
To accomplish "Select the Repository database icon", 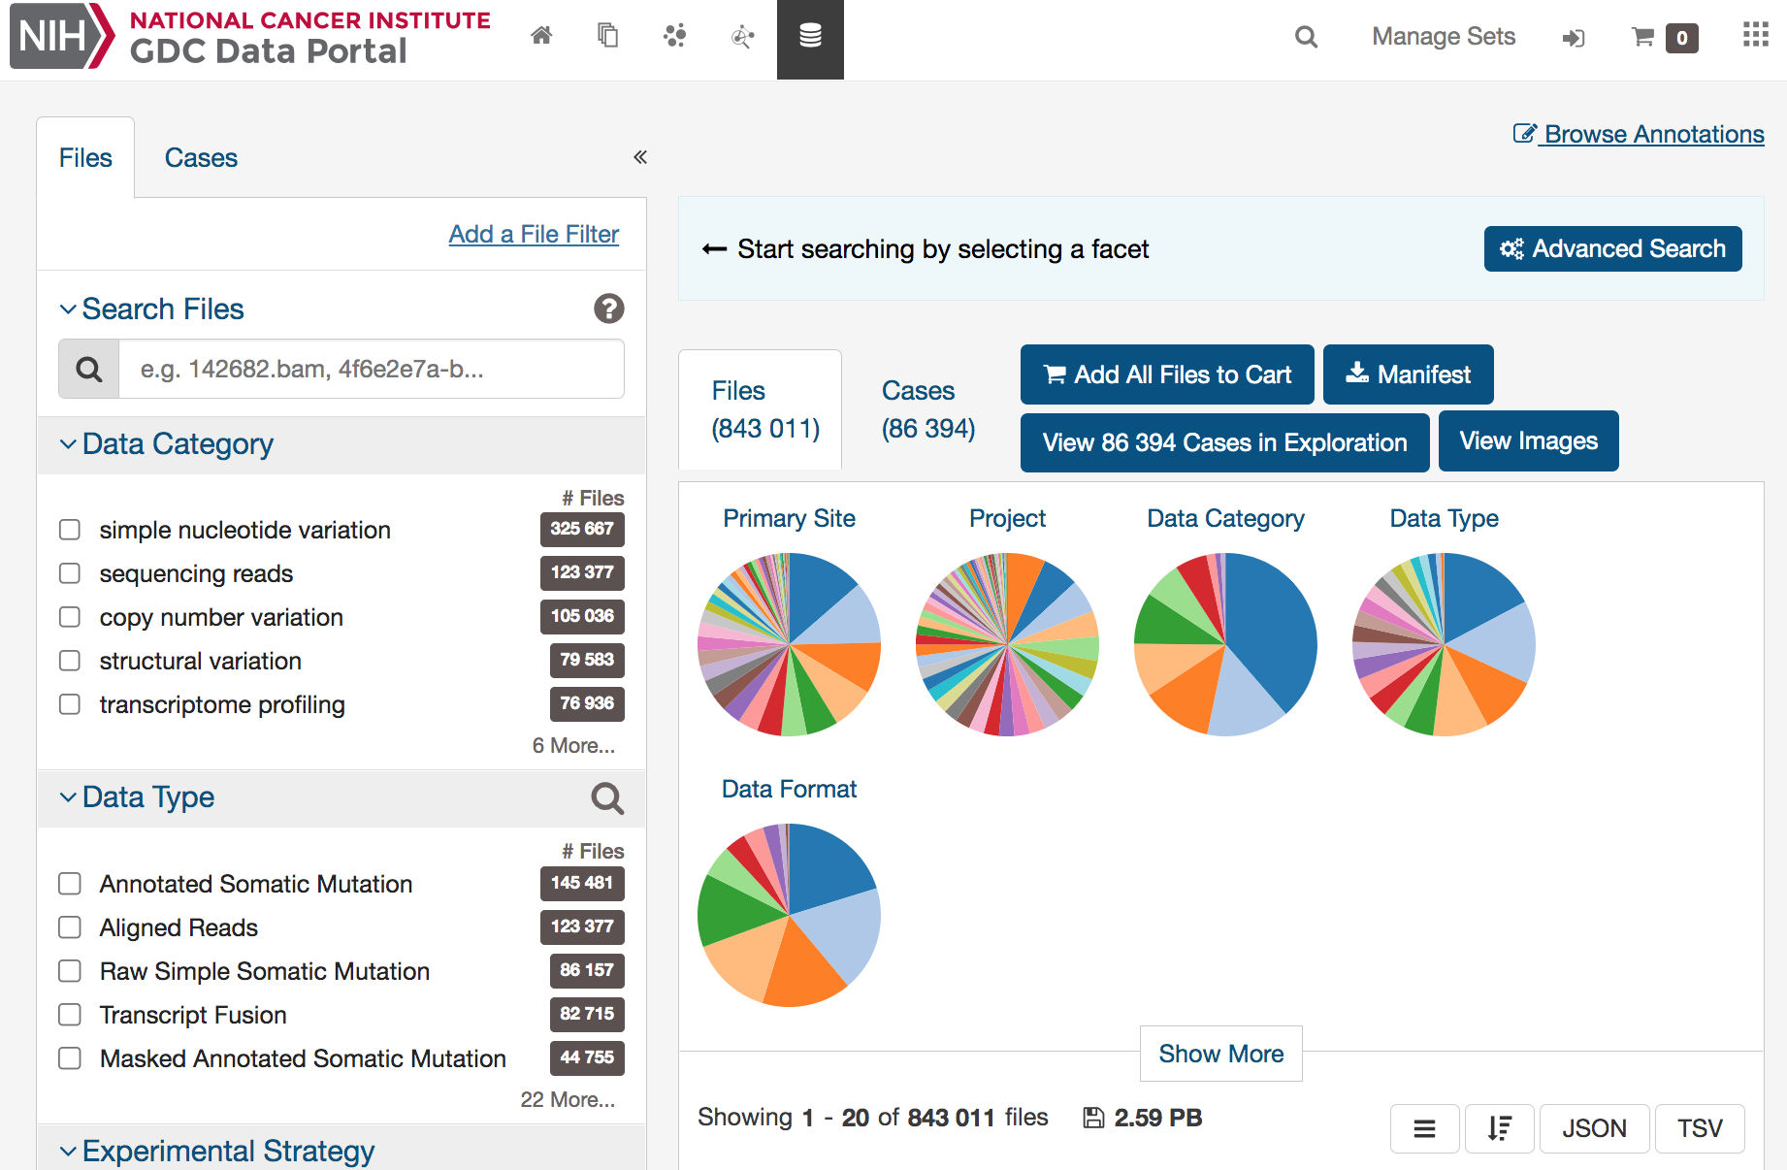I will click(x=810, y=36).
